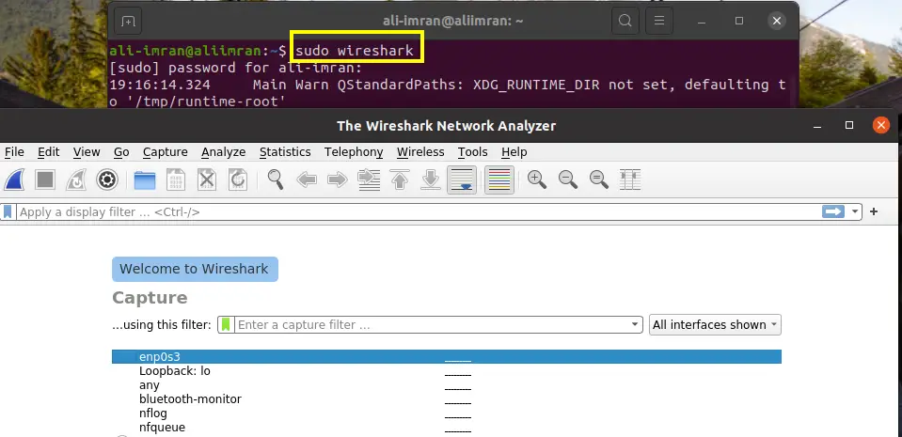Image resolution: width=902 pixels, height=437 pixels.
Task: Go forward in packet history arrow
Action: (x=338, y=180)
